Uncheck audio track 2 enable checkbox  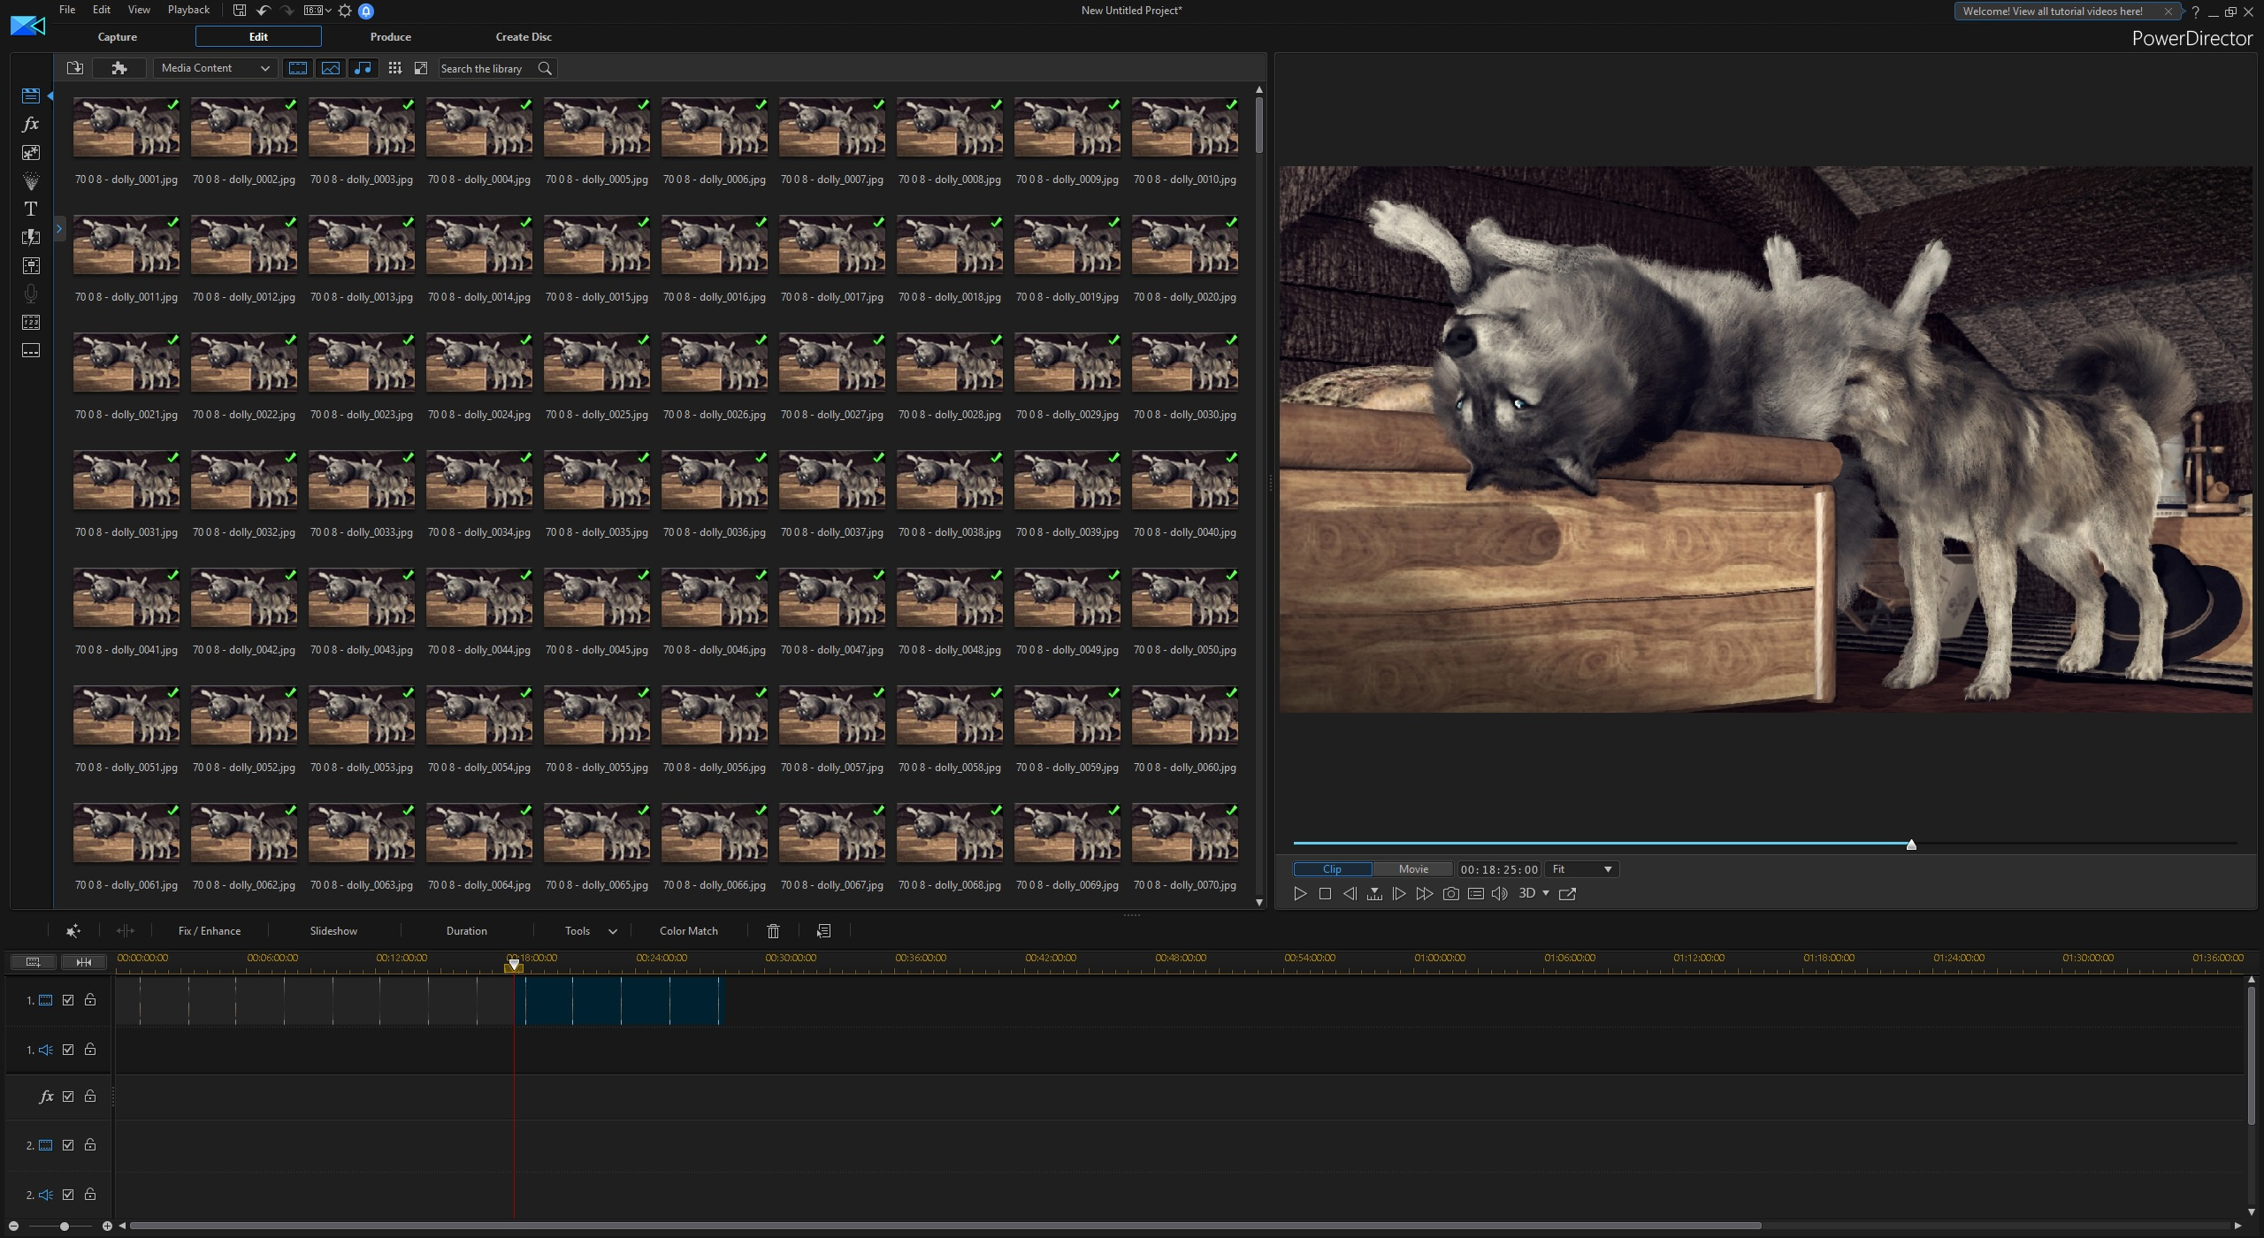tap(68, 1195)
